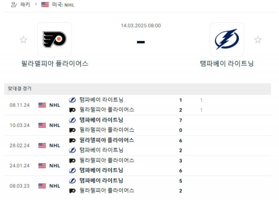Open NHL league label in 24.01.24 row
279x202 pixels.
click(55, 165)
